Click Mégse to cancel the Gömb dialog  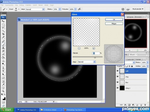(x=114, y=24)
